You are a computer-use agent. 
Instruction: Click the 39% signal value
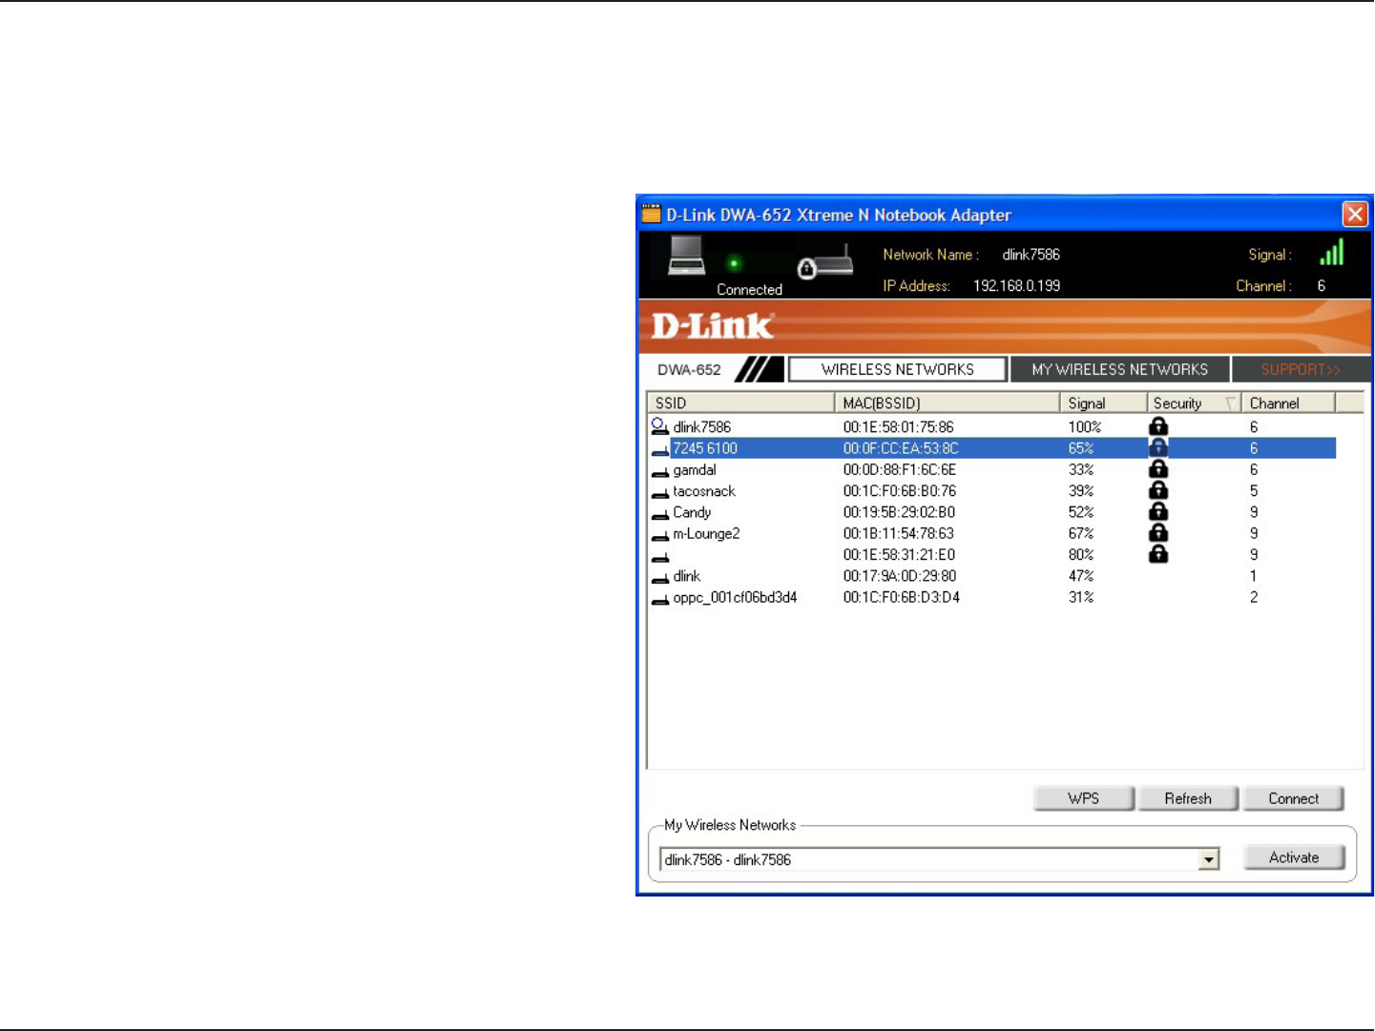click(1080, 491)
